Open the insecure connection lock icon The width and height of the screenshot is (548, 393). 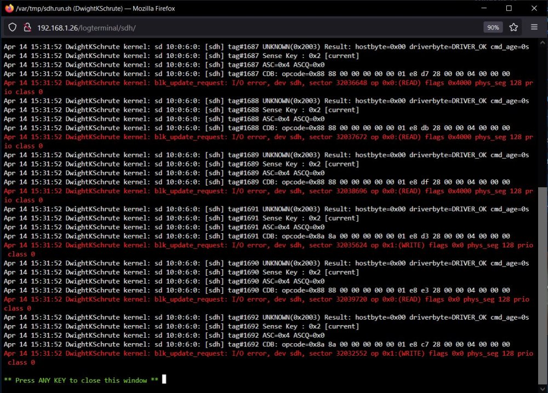coord(27,27)
